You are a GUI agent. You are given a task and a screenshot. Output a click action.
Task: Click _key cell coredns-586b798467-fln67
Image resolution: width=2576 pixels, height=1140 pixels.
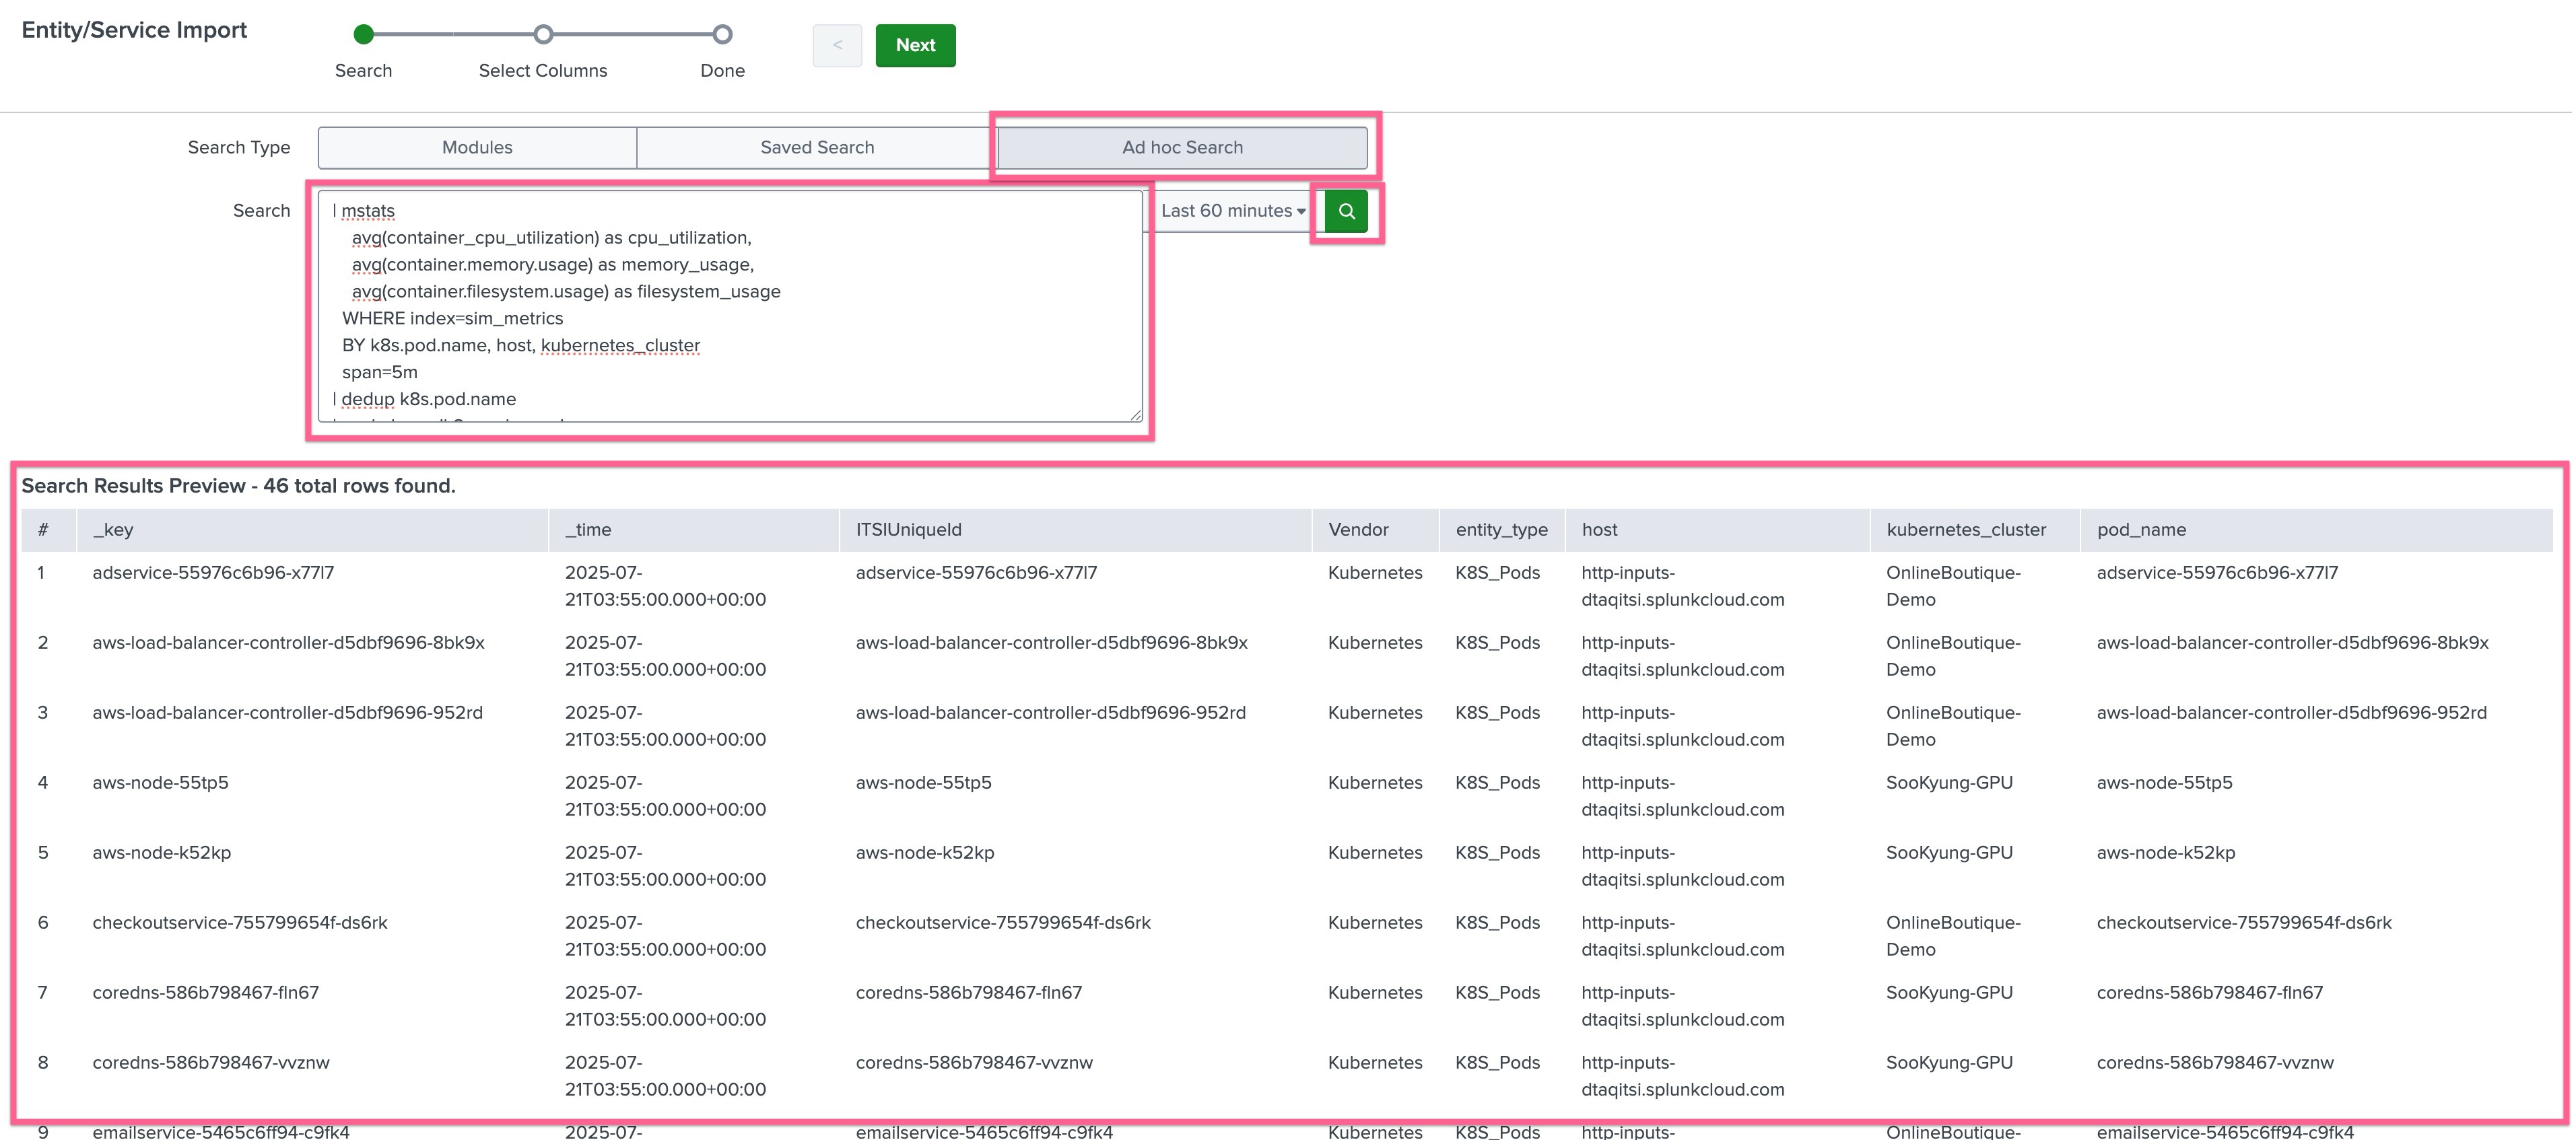pyautogui.click(x=205, y=992)
